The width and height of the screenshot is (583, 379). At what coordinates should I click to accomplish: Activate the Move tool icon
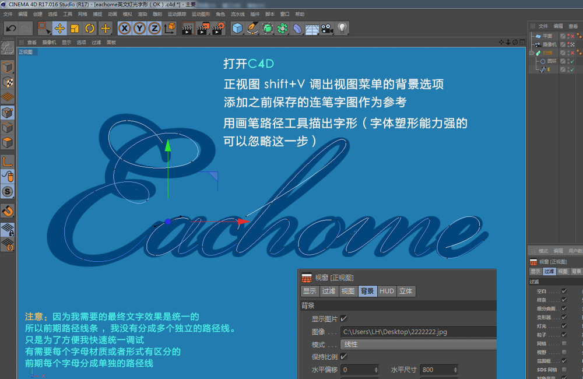coord(59,28)
